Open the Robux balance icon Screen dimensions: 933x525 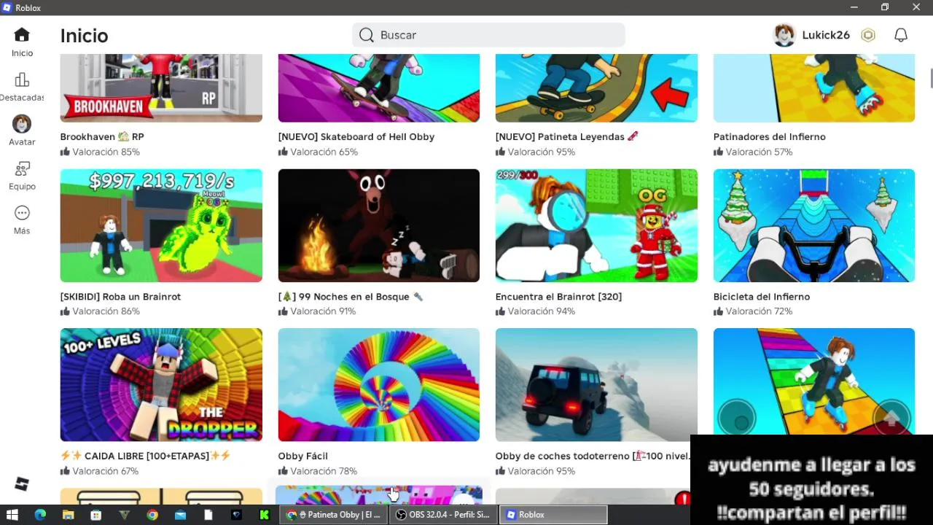click(x=867, y=35)
